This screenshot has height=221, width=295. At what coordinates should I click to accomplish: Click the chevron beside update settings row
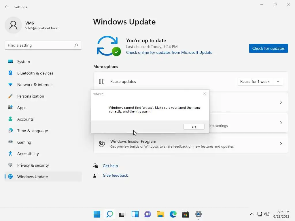tap(281, 123)
